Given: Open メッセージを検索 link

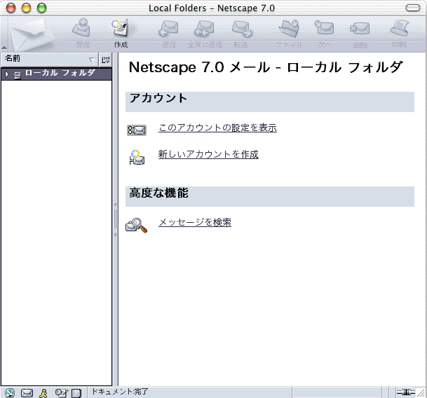Looking at the screenshot, I should 195,222.
